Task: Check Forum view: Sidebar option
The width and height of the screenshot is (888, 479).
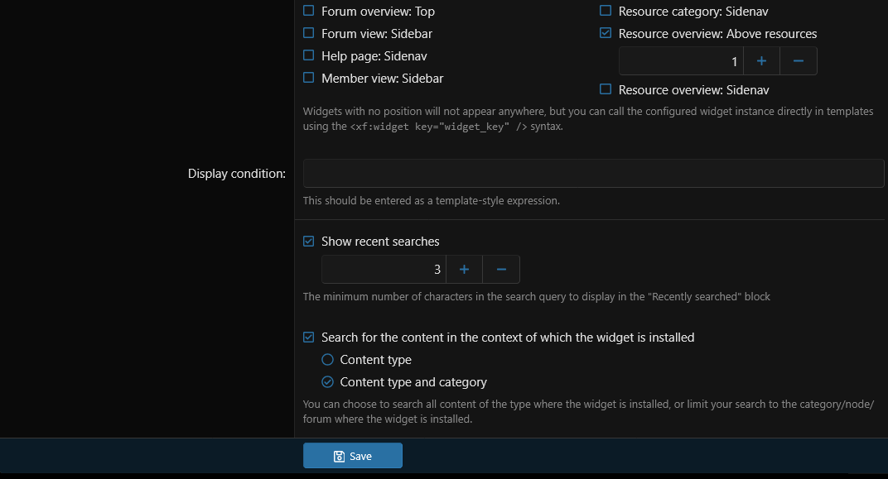Action: tap(309, 33)
